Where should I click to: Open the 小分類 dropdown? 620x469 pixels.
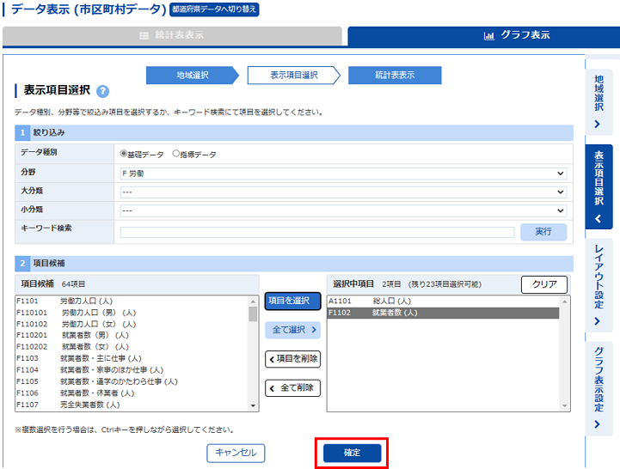click(343, 210)
